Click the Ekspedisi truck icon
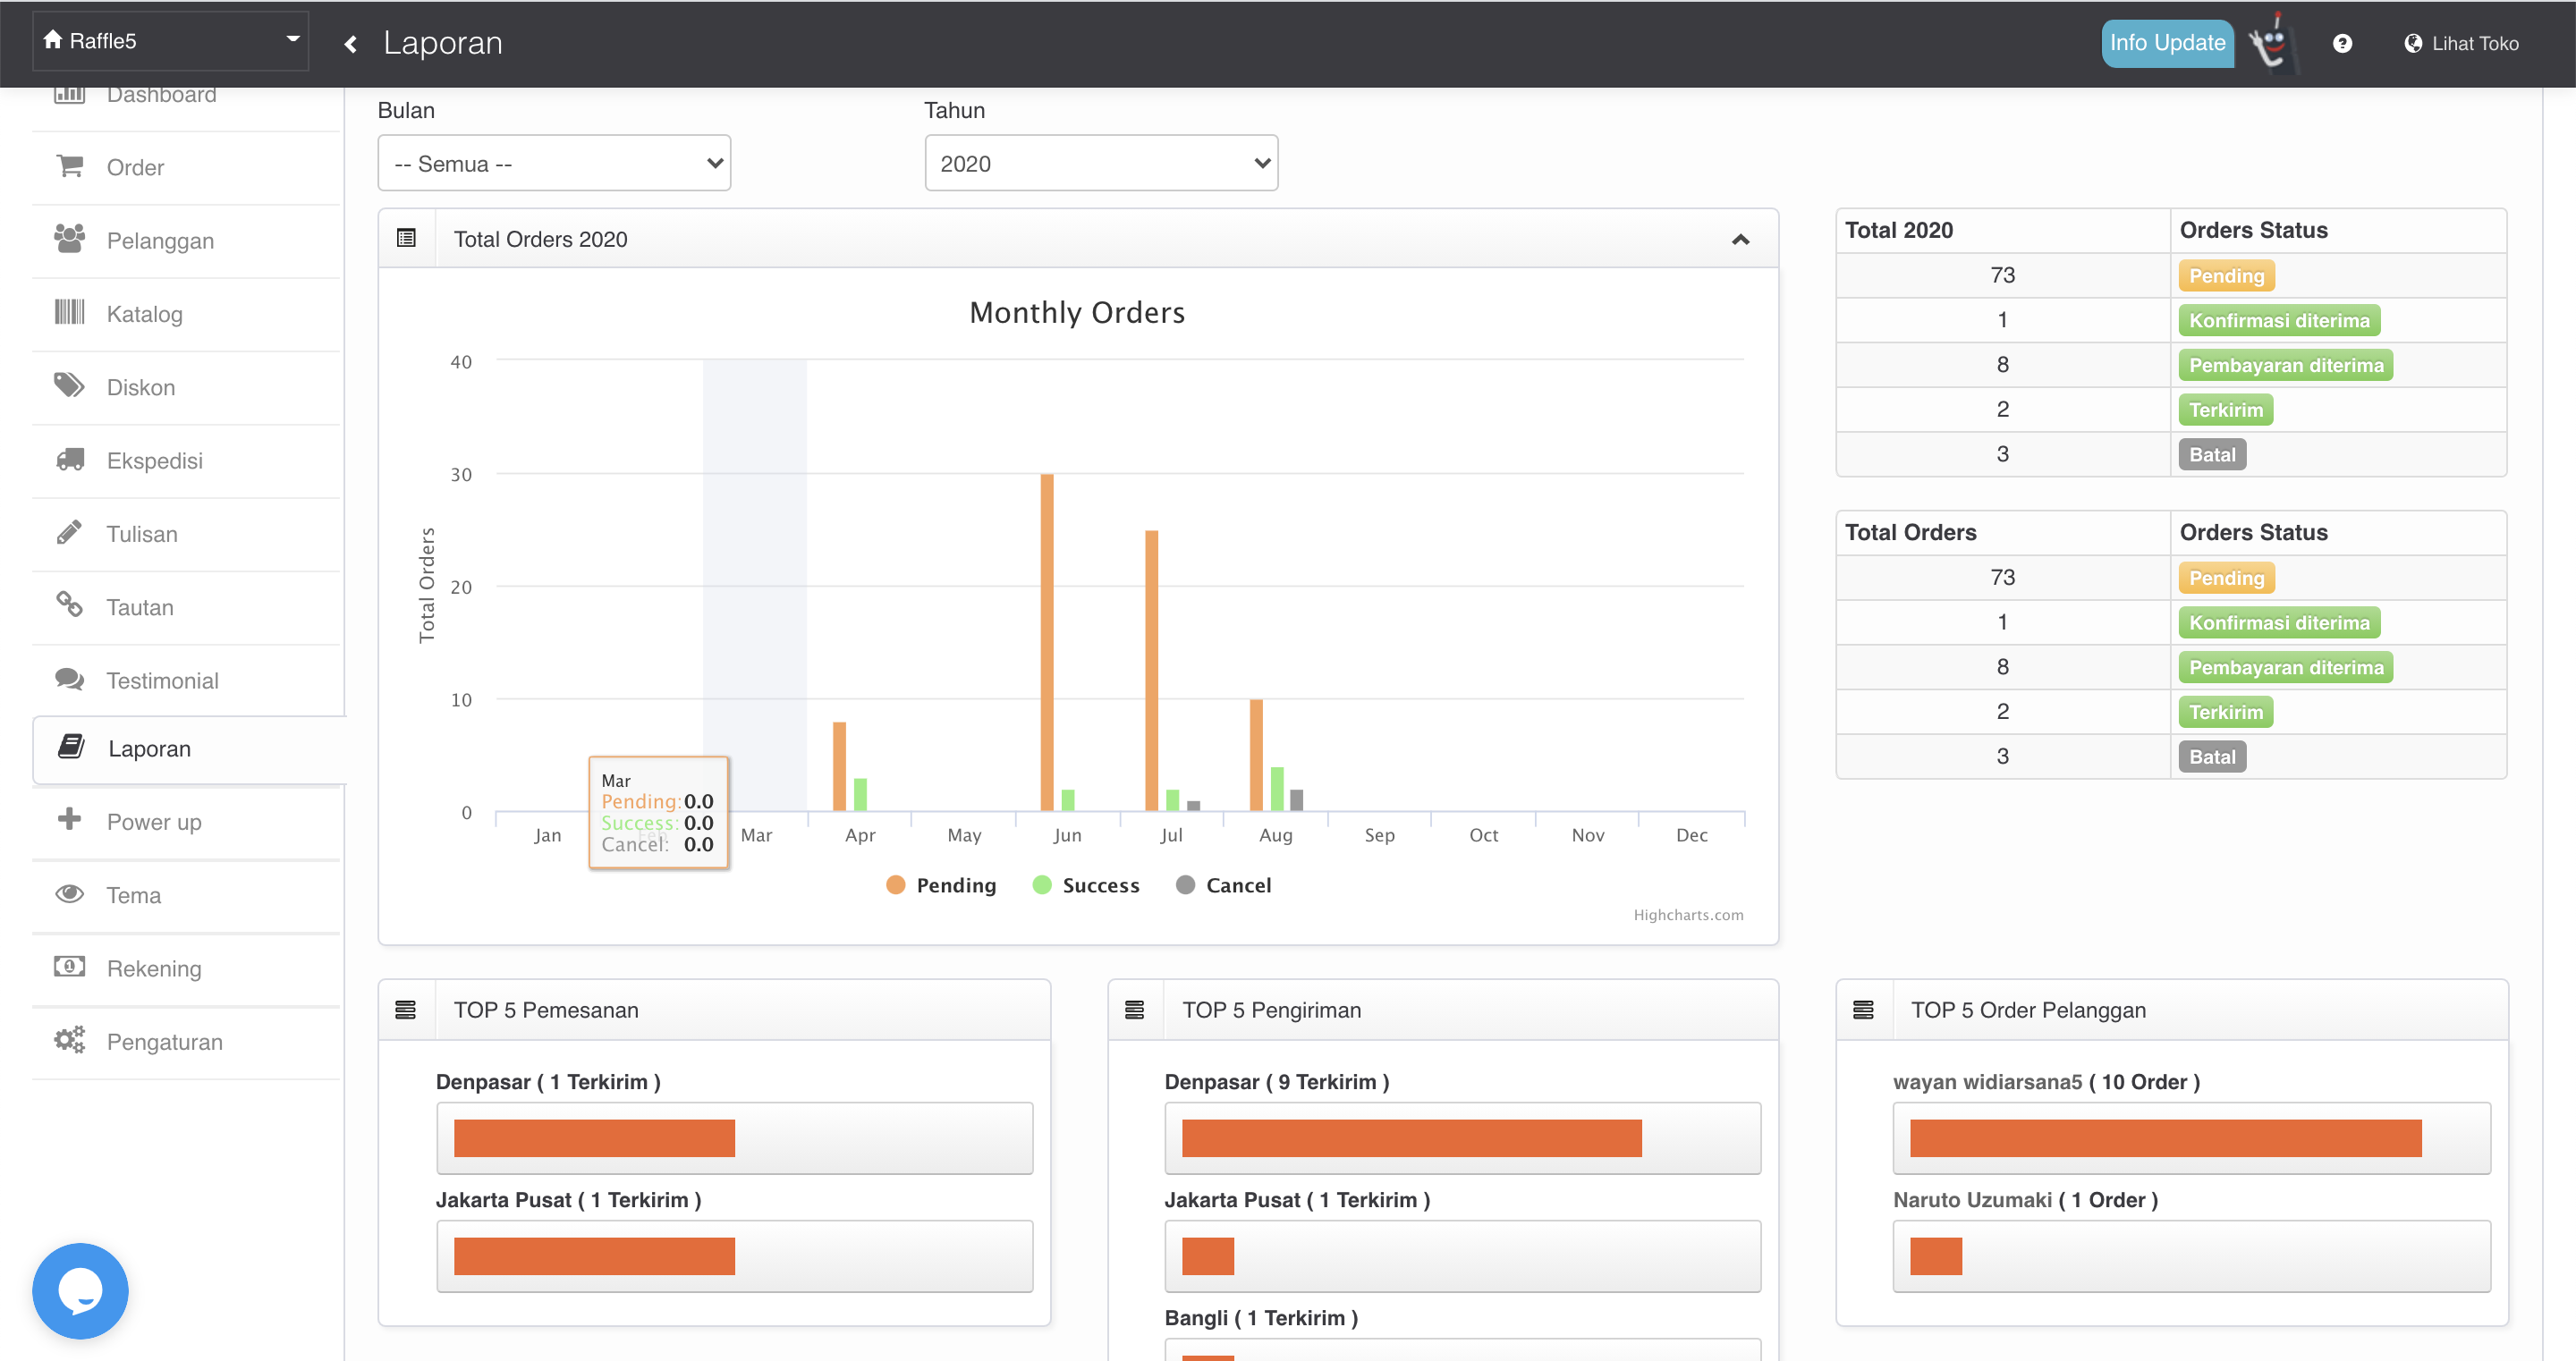The height and width of the screenshot is (1361, 2576). [x=69, y=460]
